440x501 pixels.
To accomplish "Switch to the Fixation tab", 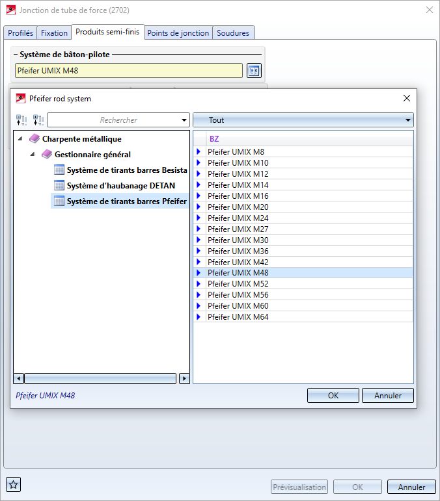I will (x=54, y=33).
